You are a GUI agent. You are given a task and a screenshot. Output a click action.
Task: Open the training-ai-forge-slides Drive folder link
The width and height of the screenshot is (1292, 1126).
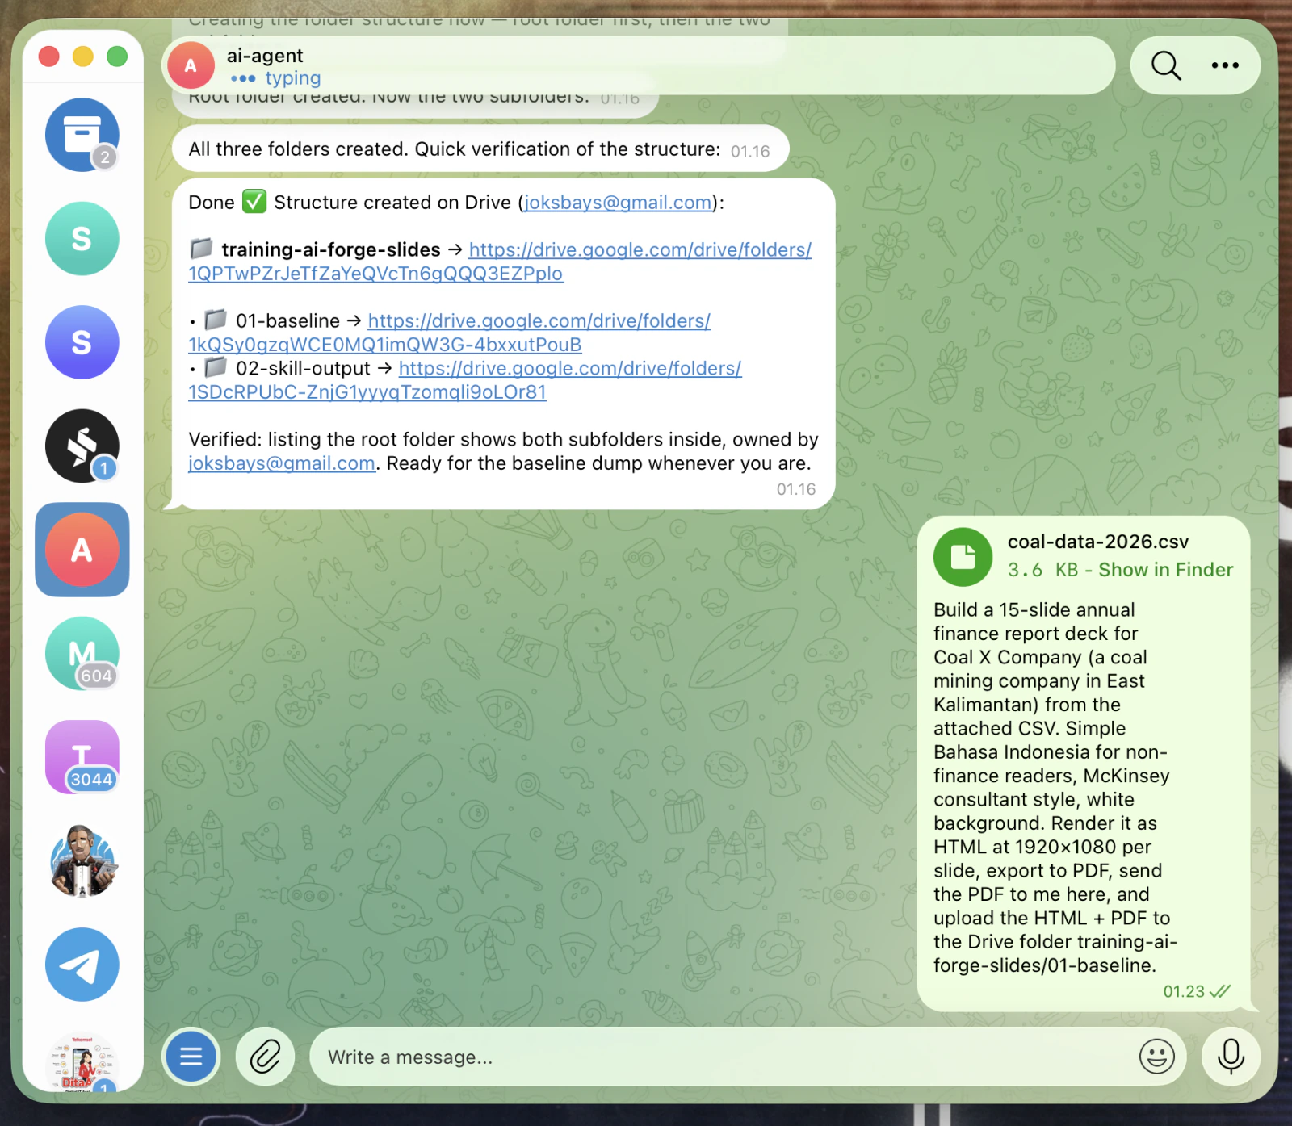point(500,262)
